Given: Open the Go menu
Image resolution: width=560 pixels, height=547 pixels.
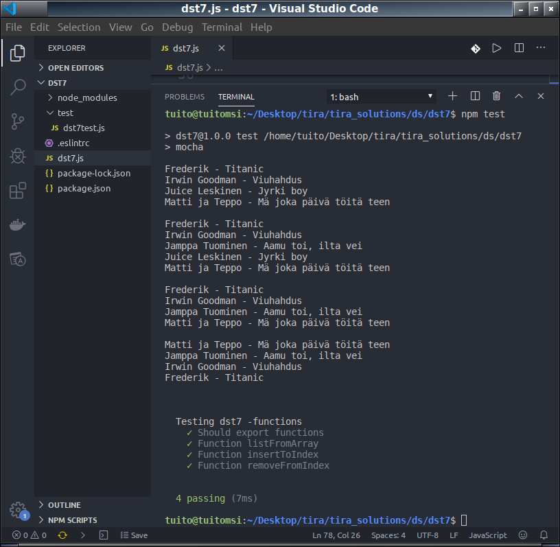Looking at the screenshot, I should [x=147, y=27].
